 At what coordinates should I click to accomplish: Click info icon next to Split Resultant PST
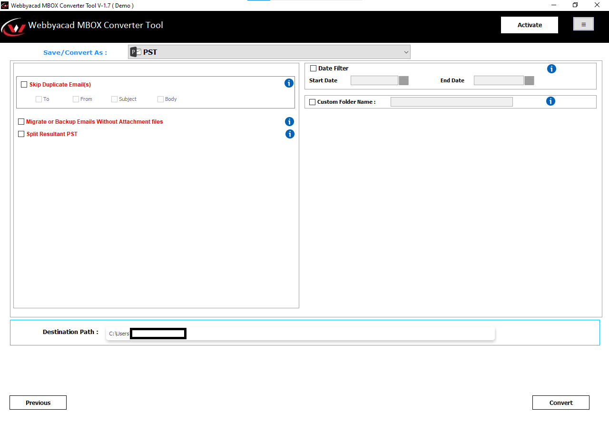pyautogui.click(x=289, y=134)
